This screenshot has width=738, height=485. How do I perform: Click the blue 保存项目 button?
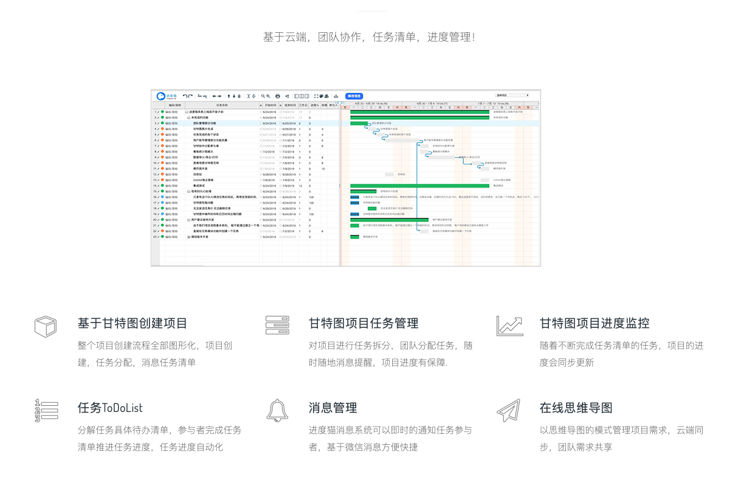click(354, 96)
